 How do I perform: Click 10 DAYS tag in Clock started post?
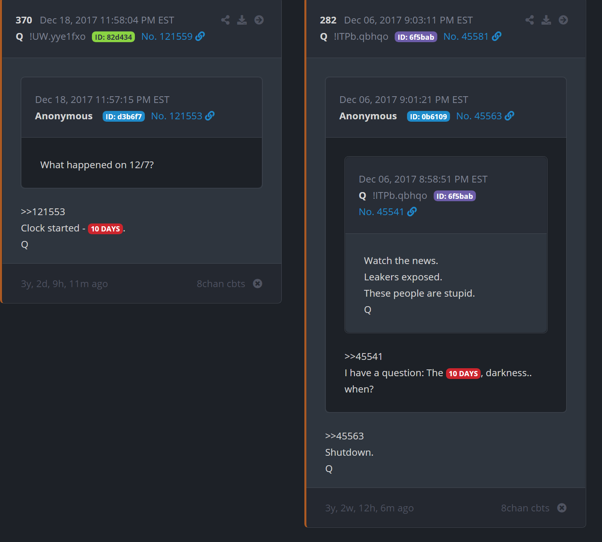click(x=105, y=229)
